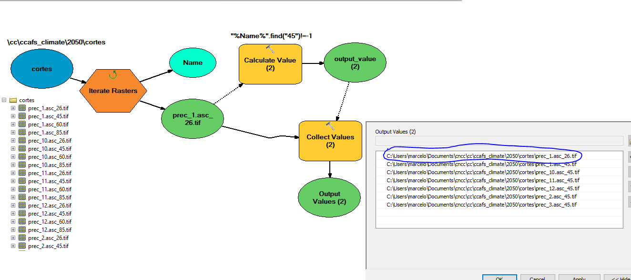
Task: Click the raster icon of prec_10.asc_45.tif in tree
Action: coord(22,149)
